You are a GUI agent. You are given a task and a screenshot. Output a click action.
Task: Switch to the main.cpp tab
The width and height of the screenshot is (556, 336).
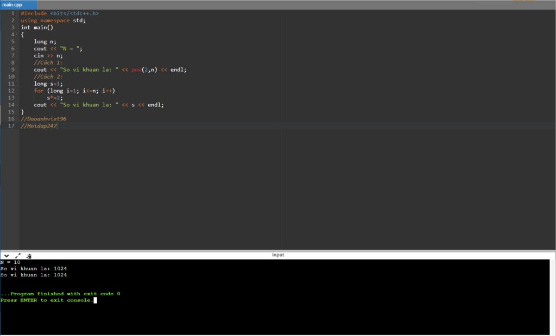click(x=18, y=4)
